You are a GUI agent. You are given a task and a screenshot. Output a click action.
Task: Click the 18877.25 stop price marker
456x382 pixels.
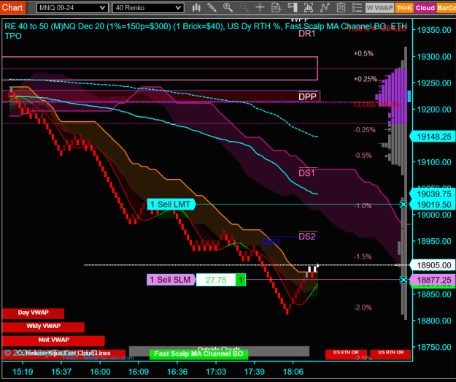pos(433,280)
